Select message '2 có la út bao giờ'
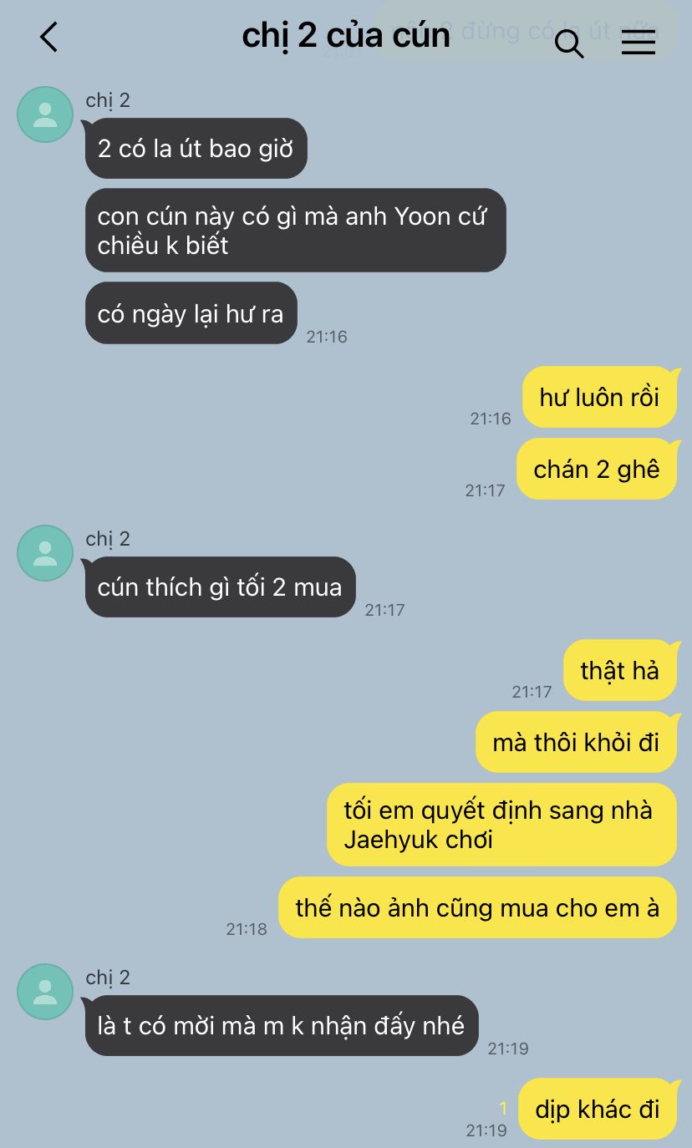Image resolution: width=692 pixels, height=1148 pixels. [196, 149]
